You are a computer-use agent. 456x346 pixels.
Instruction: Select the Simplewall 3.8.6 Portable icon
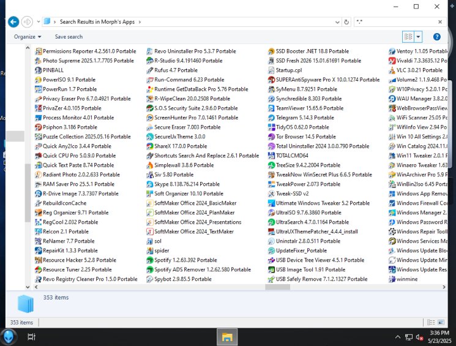coord(150,165)
